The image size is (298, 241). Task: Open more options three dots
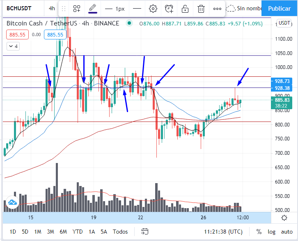(x=217, y=9)
